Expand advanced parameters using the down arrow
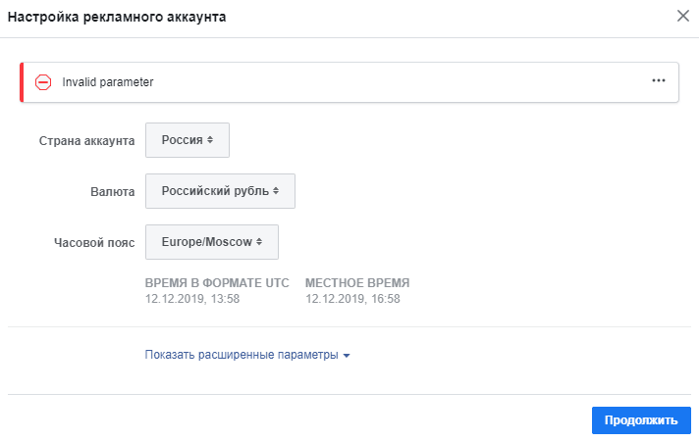Image resolution: width=699 pixels, height=442 pixels. point(347,356)
